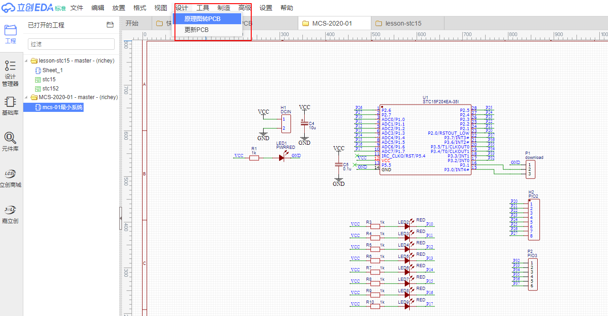608x316 pixels.
Task: Choose 更新PCB from the 设计 menu
Action: click(x=207, y=30)
